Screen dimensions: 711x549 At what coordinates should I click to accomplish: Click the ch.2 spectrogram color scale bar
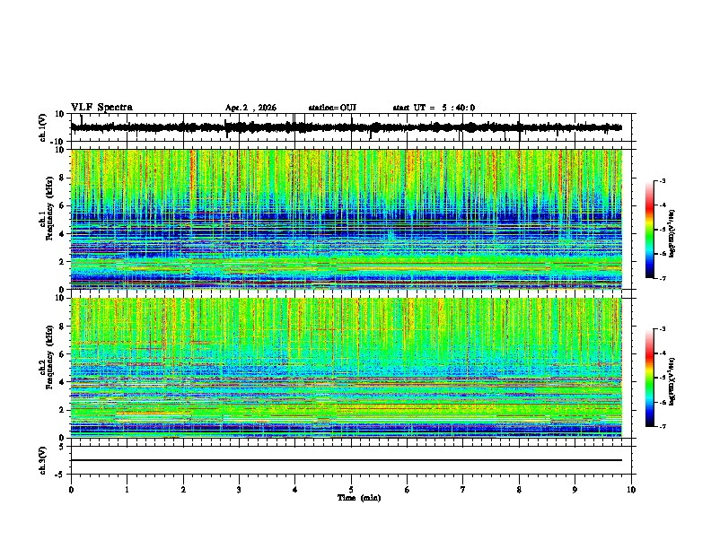click(x=650, y=378)
